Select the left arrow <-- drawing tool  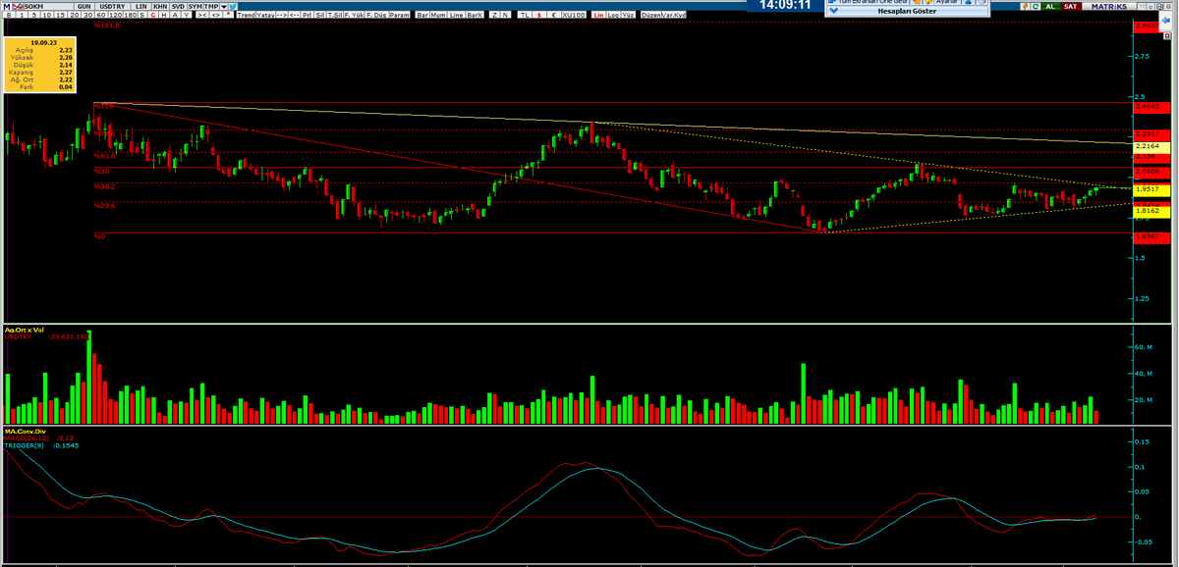coord(295,16)
